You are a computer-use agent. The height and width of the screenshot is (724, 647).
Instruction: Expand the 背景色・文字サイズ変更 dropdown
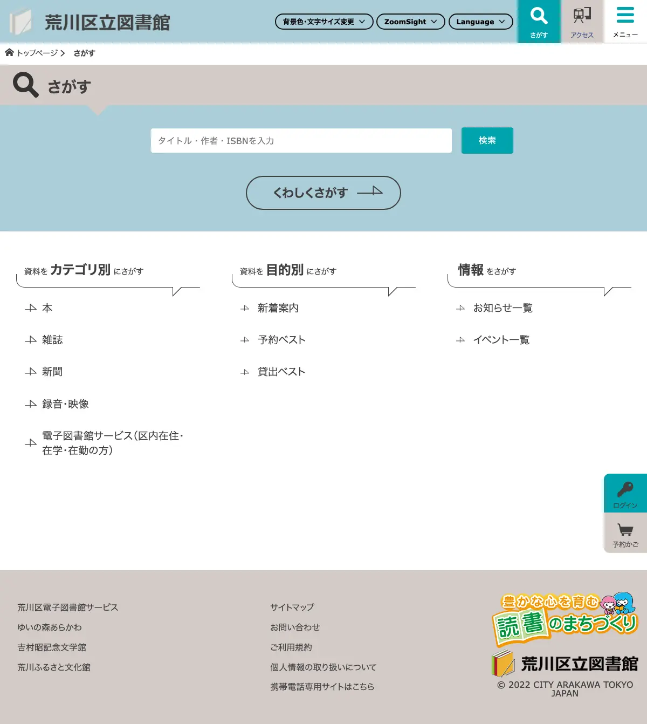(324, 22)
